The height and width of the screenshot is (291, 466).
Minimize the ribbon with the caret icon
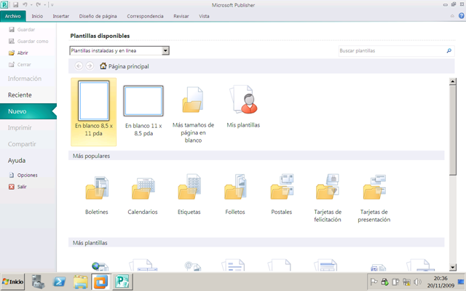coord(452,16)
